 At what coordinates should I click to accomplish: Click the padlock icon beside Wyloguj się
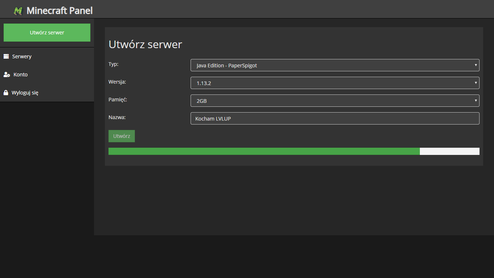[6, 93]
